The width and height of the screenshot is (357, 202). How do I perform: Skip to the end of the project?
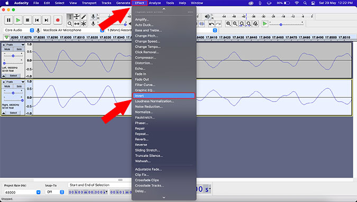pos(46,20)
